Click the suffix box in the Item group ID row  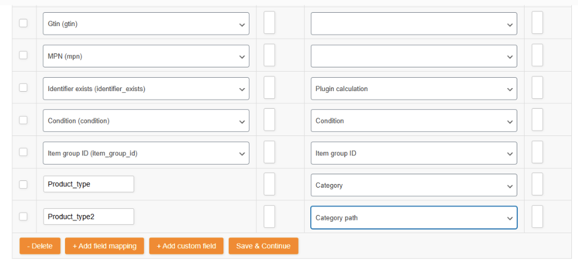537,152
